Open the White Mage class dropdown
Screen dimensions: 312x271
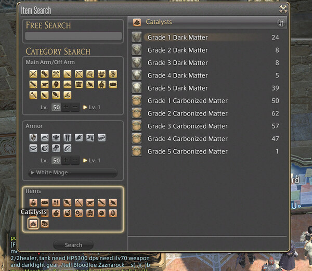(x=73, y=173)
